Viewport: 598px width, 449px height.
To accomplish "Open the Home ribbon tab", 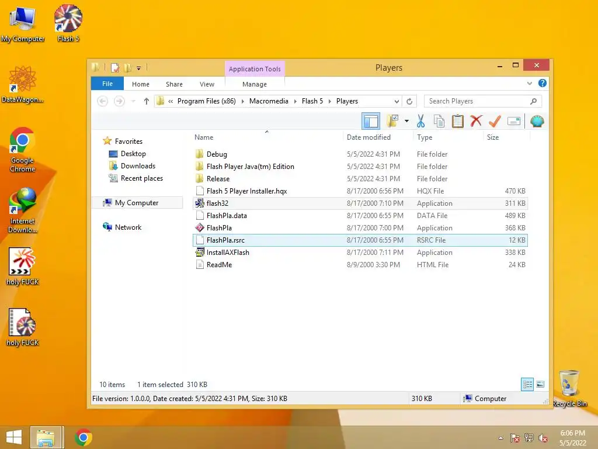I will tap(141, 84).
